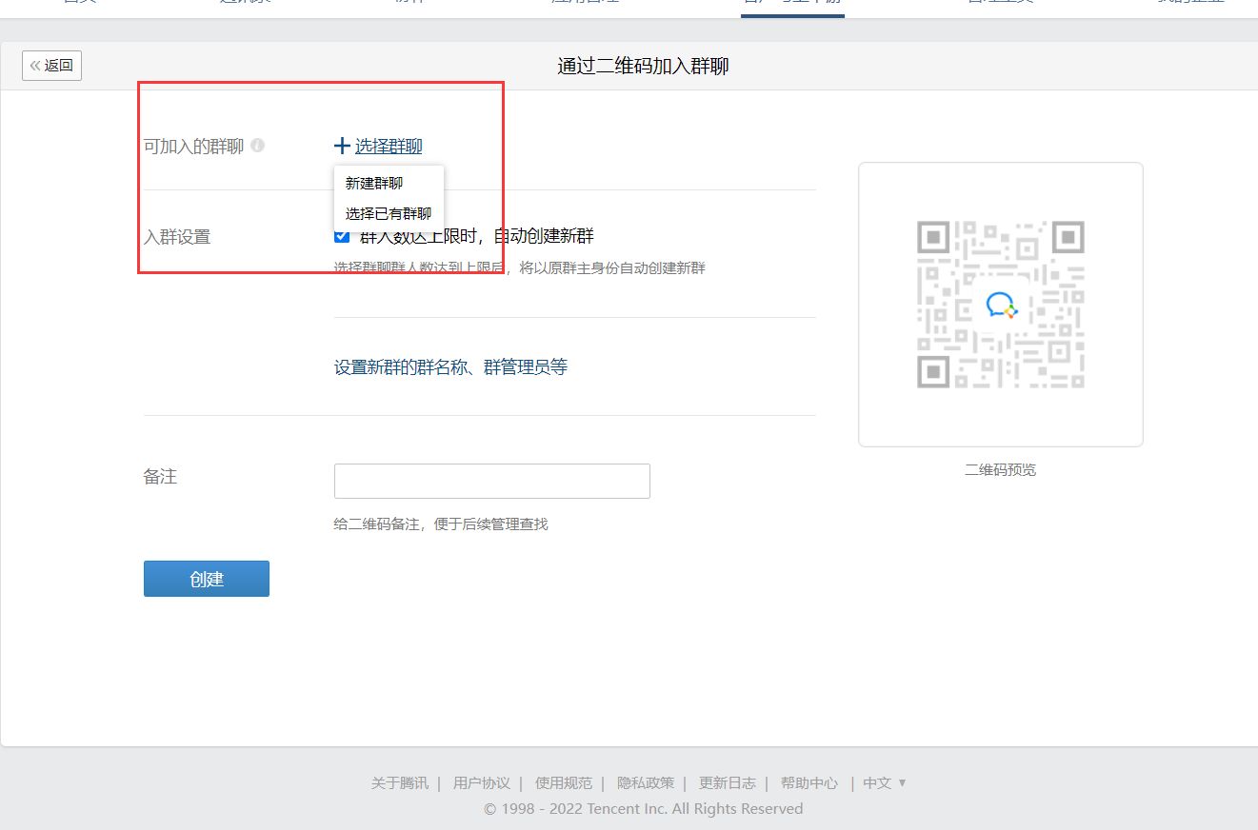The image size is (1258, 830).
Task: Click the 通过二维码加入群聊 page title
Action: 644,66
